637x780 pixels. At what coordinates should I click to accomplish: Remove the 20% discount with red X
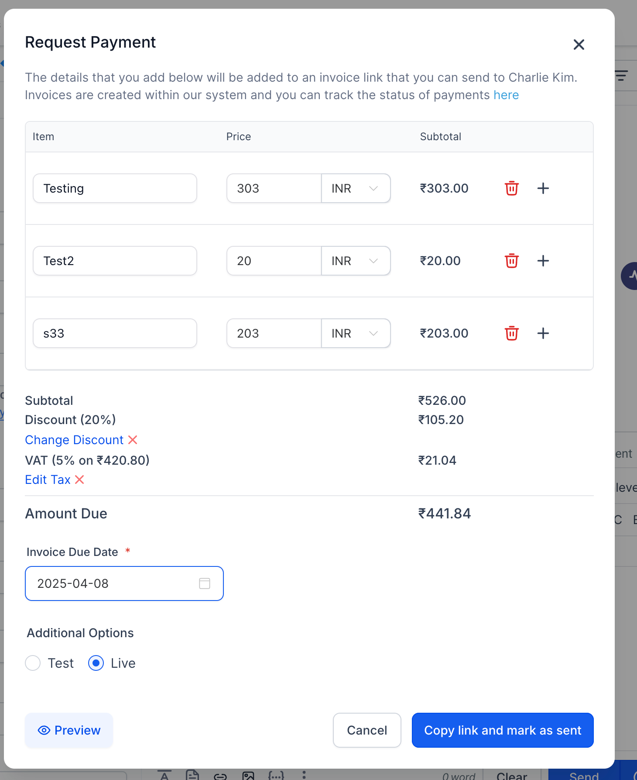[133, 440]
